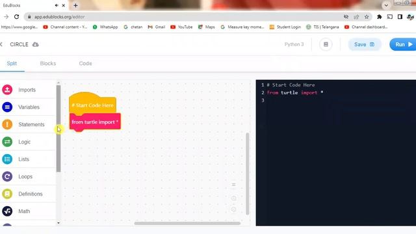Switch to the Split view tab

(x=12, y=64)
